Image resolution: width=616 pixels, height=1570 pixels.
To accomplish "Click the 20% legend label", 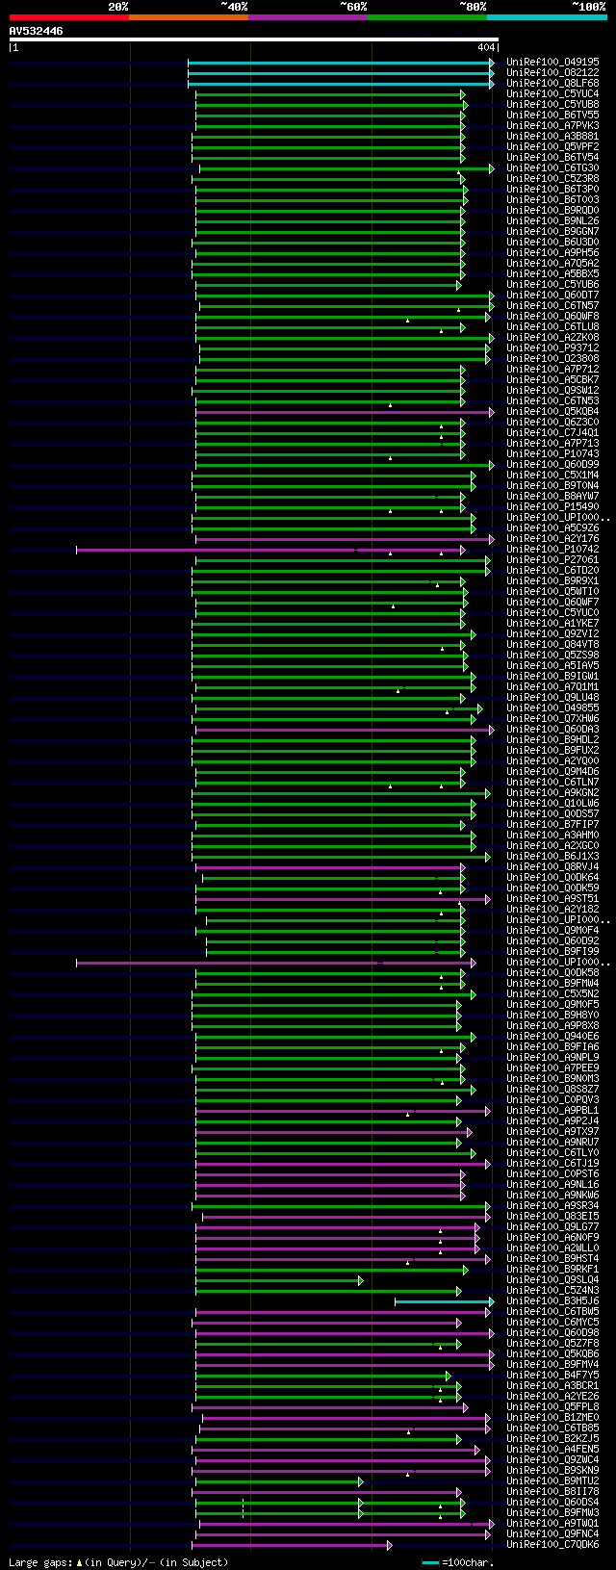I will (x=117, y=7).
